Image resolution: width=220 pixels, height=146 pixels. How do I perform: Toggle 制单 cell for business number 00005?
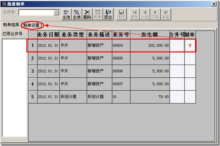click(x=190, y=58)
